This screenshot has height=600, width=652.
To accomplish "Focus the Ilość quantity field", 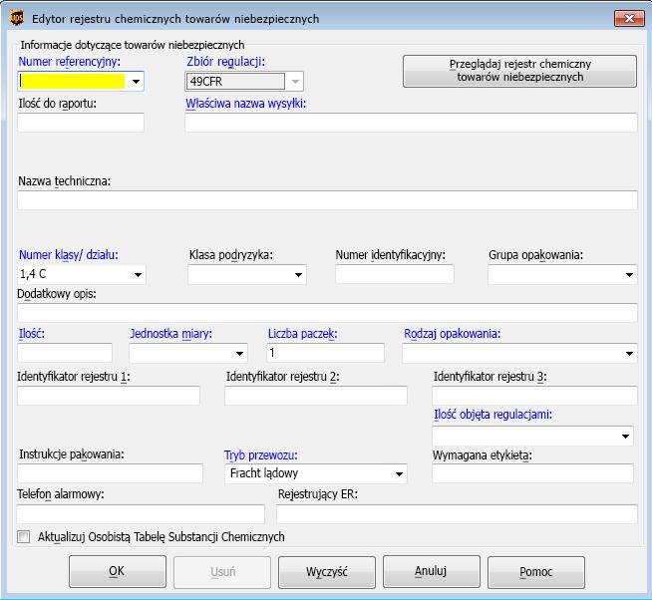I will (65, 353).
